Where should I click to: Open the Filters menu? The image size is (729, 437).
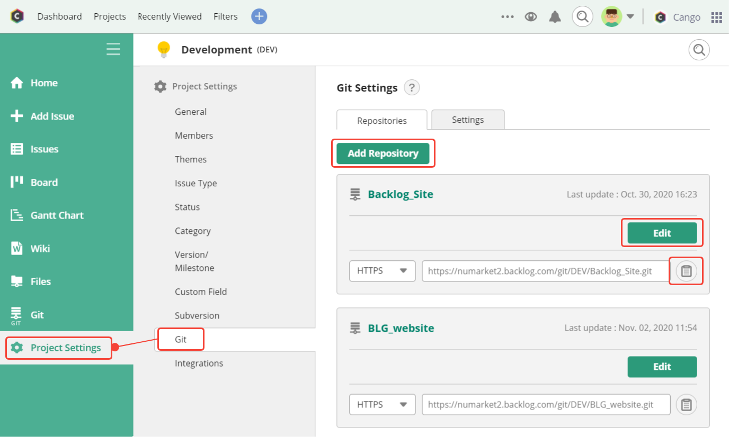(225, 16)
